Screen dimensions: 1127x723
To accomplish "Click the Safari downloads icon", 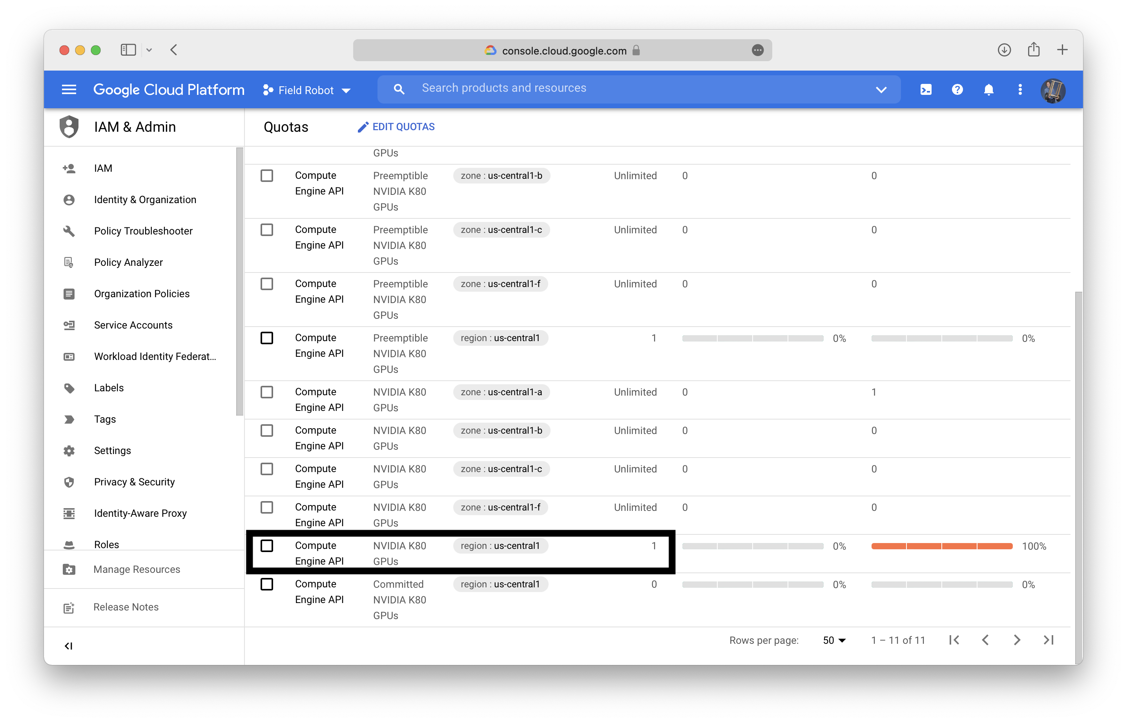I will coord(1004,49).
